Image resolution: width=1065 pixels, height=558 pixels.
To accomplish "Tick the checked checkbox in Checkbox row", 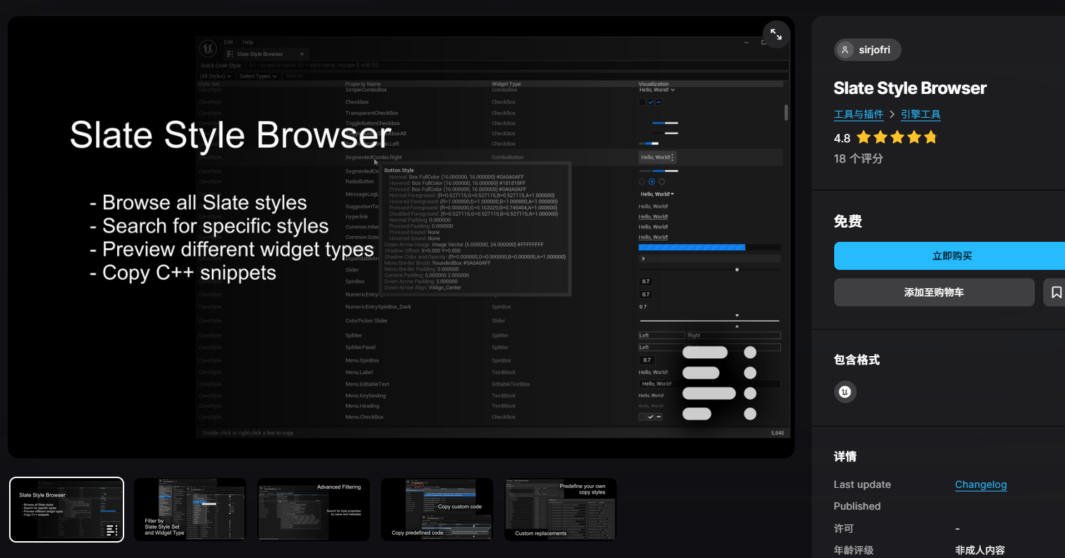I will pos(650,102).
